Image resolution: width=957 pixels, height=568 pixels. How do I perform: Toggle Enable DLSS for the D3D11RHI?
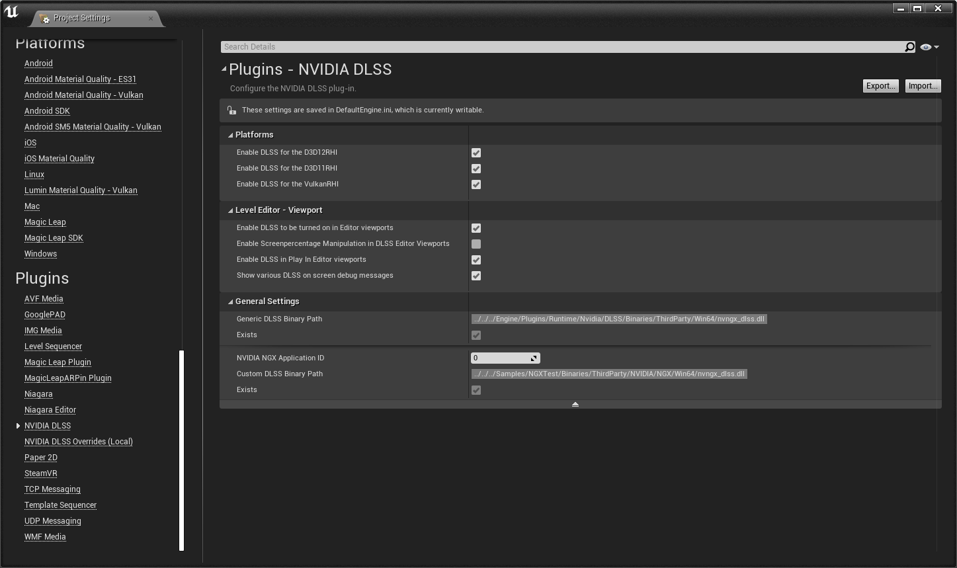pos(476,169)
